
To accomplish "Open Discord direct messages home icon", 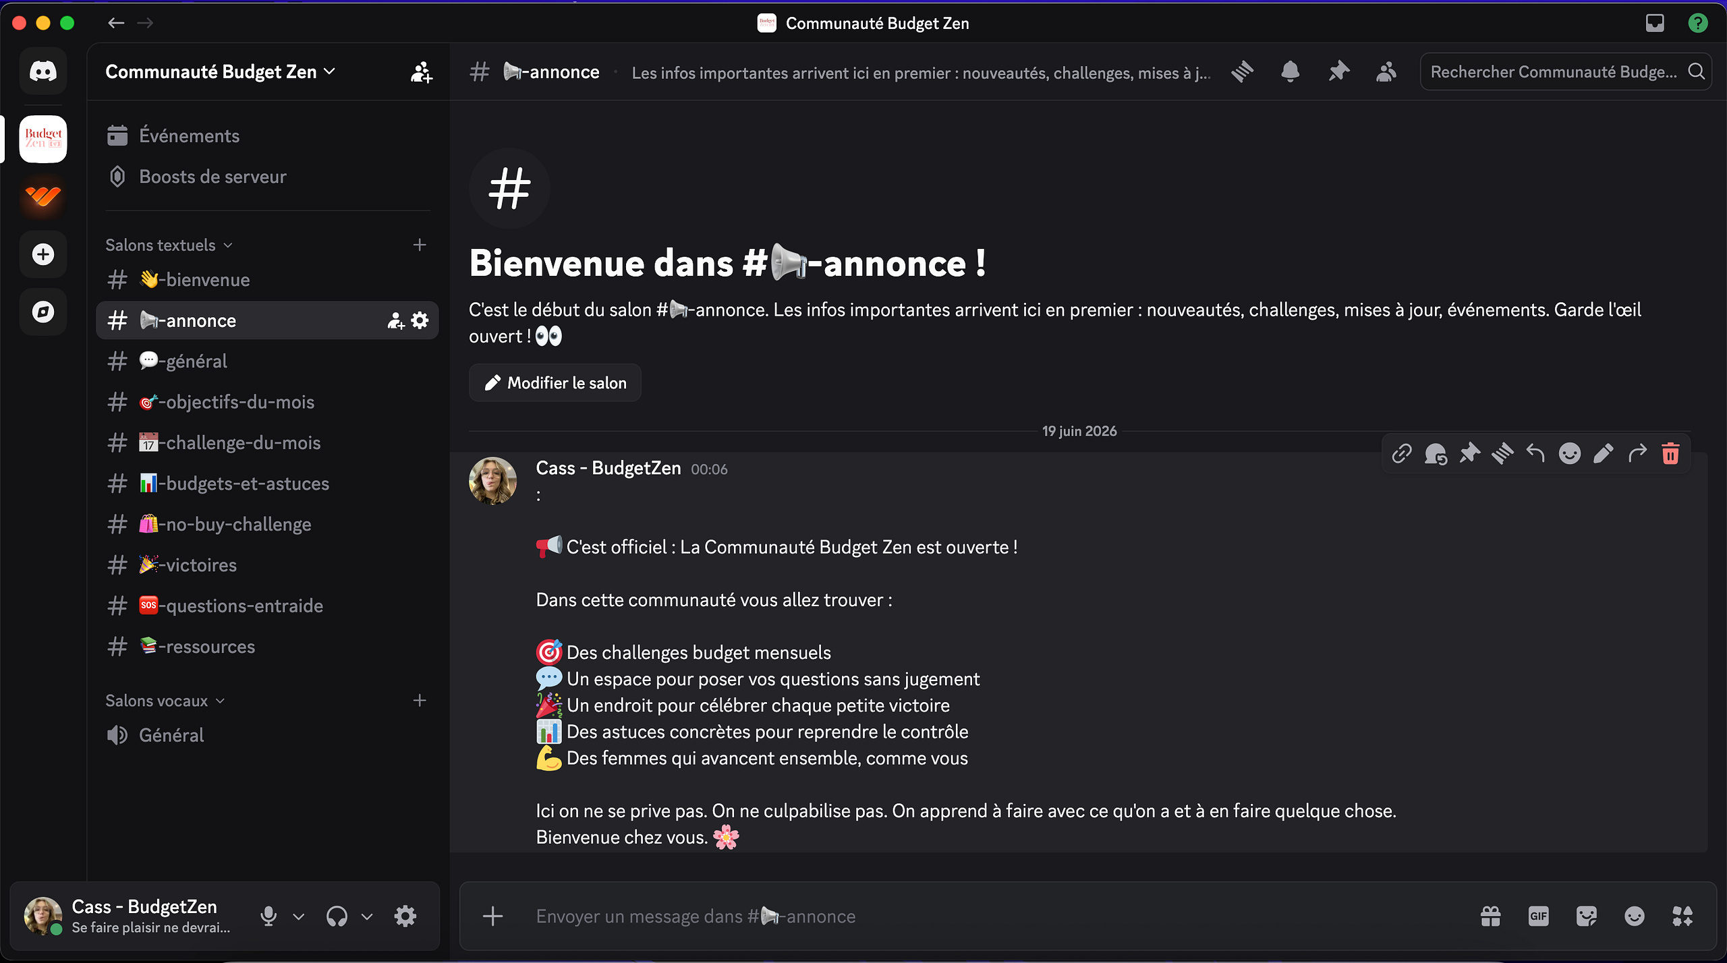I will point(43,71).
